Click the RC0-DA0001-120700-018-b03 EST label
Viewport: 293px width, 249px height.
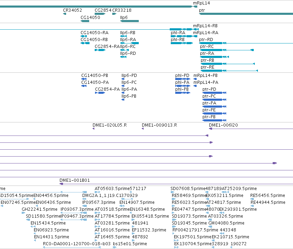[77, 244]
